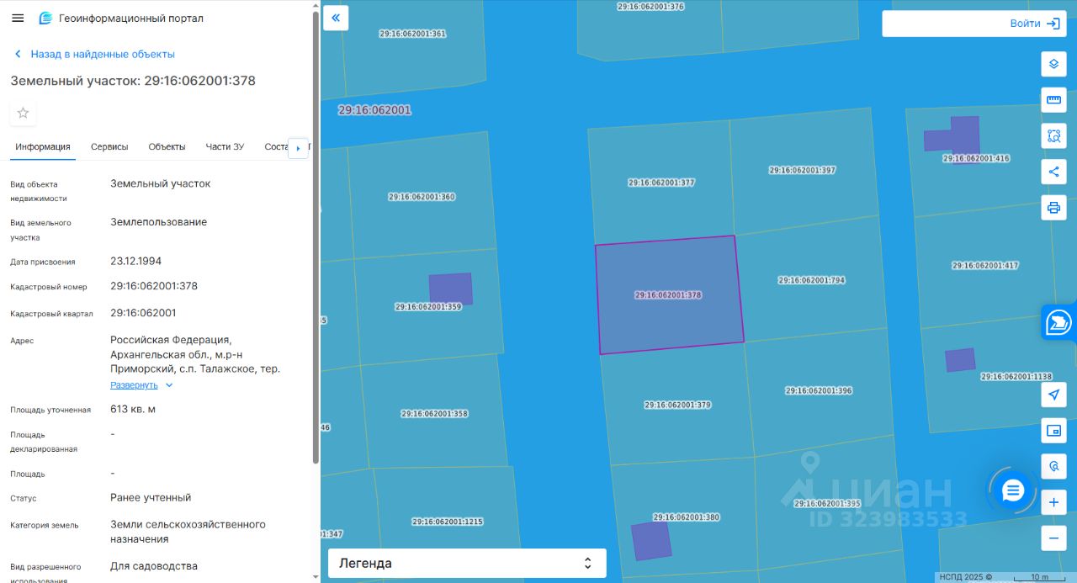Zoom in on the map

pyautogui.click(x=1053, y=502)
